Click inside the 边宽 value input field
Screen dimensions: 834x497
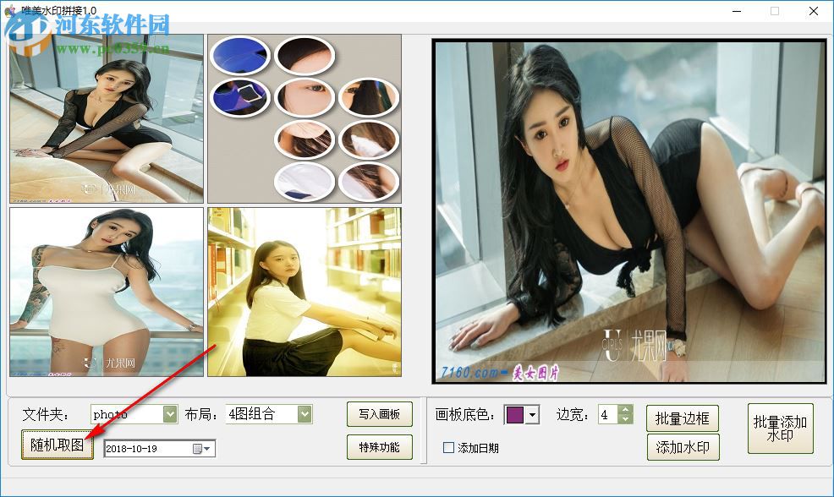[606, 414]
